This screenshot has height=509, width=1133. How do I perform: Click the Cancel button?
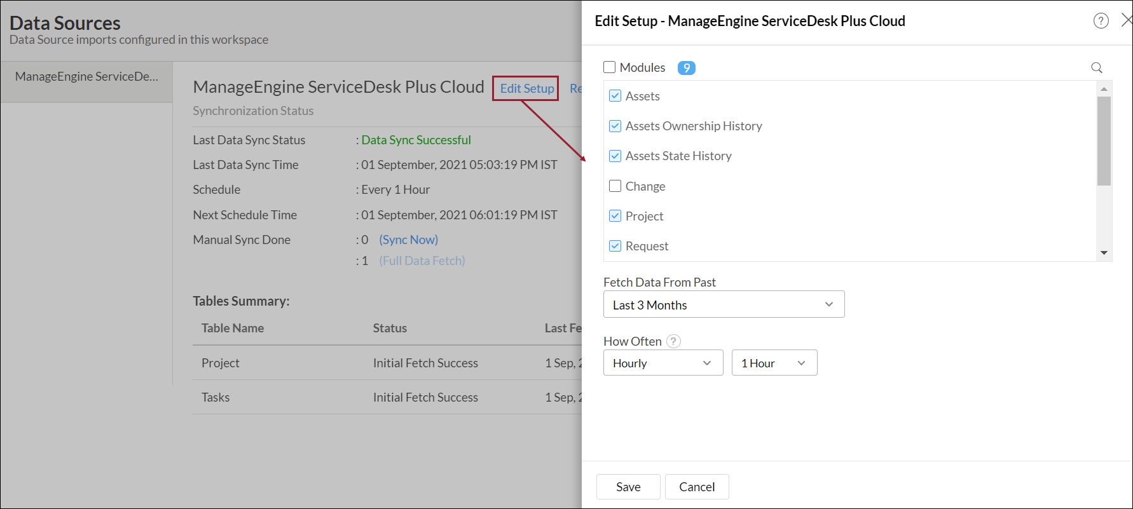(x=697, y=487)
